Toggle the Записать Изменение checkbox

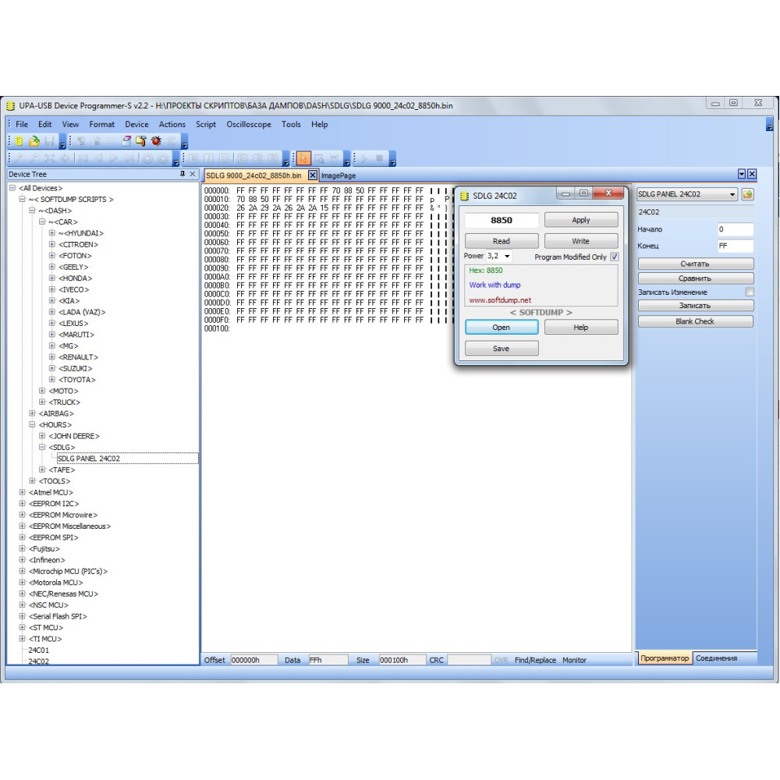click(749, 292)
